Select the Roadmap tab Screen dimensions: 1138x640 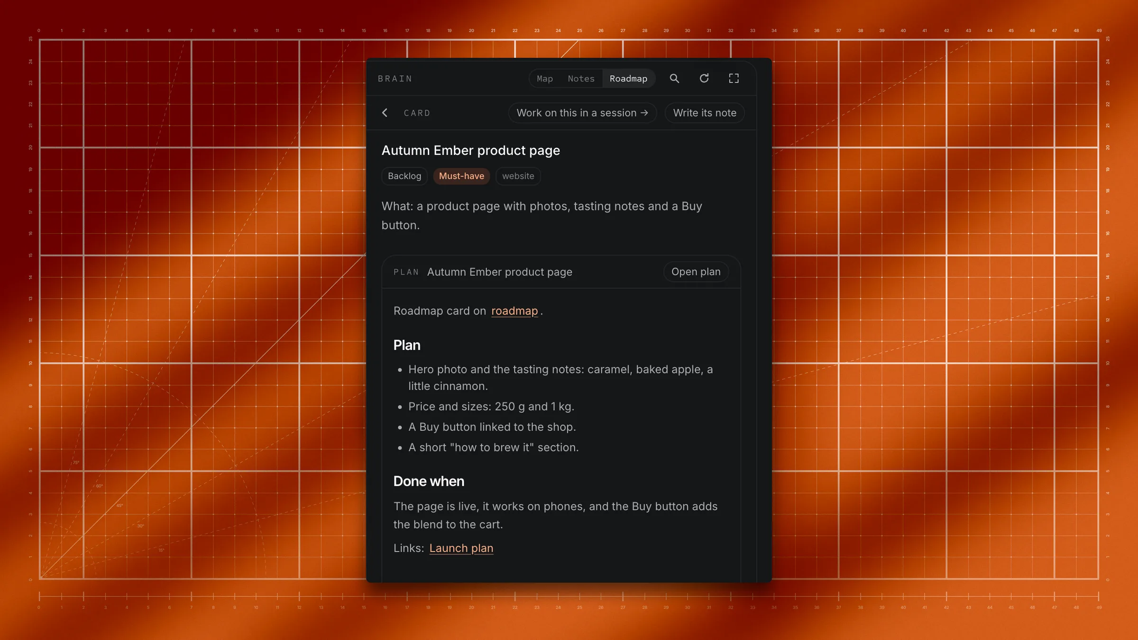(628, 79)
